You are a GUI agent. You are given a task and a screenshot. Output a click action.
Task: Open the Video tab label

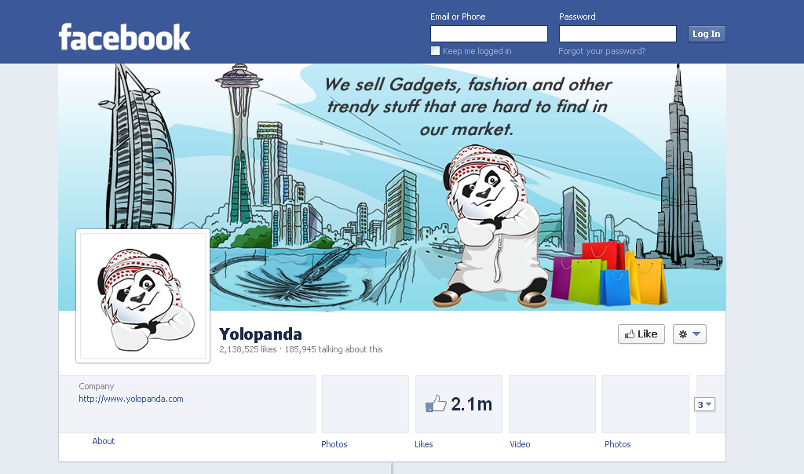[520, 444]
